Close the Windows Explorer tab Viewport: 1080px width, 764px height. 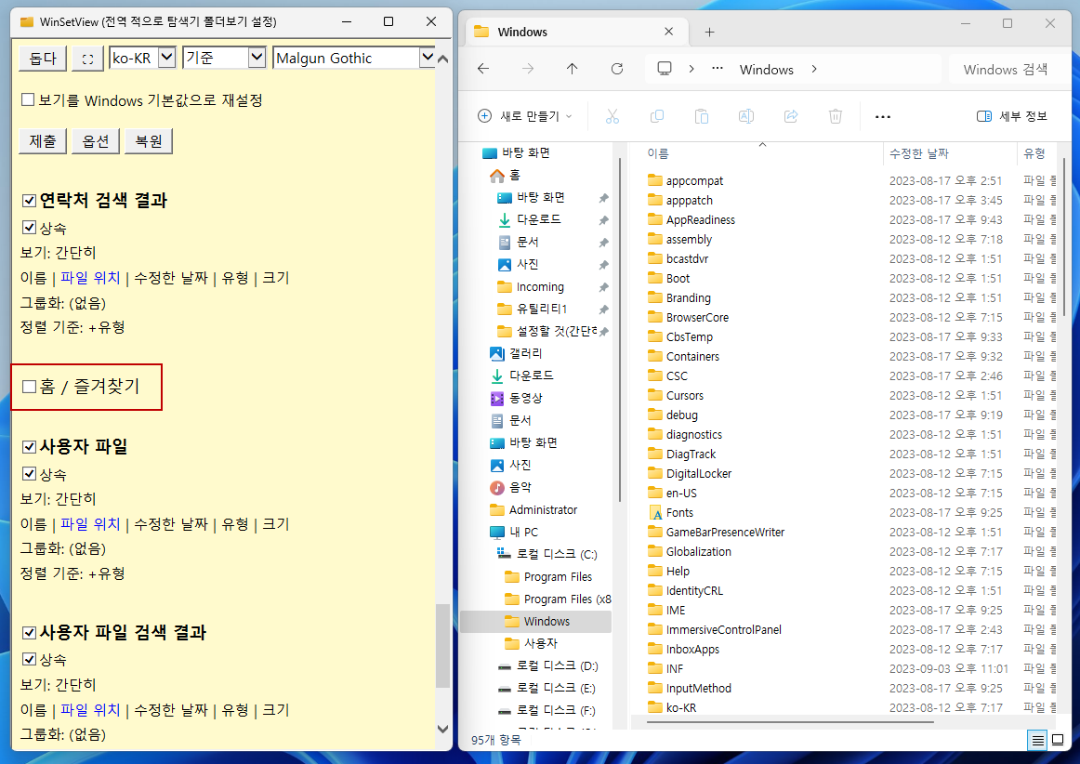(x=669, y=32)
